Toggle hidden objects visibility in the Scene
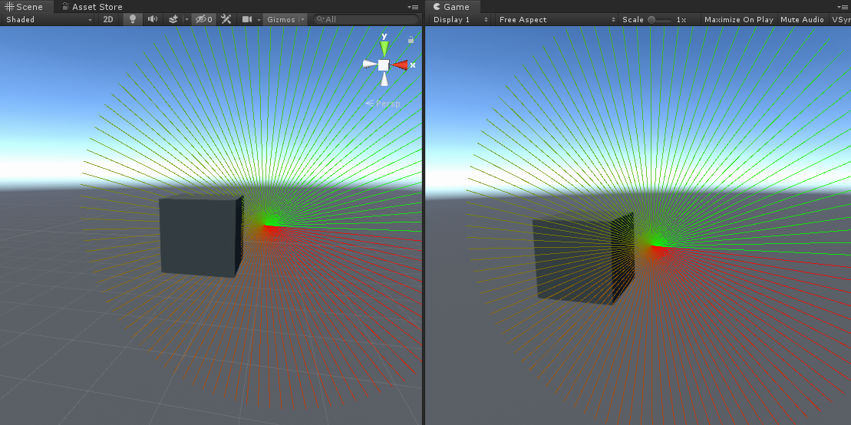The image size is (851, 425). tap(203, 19)
